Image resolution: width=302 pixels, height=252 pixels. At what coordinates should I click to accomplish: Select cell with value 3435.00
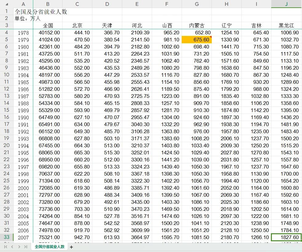click(x=137, y=202)
